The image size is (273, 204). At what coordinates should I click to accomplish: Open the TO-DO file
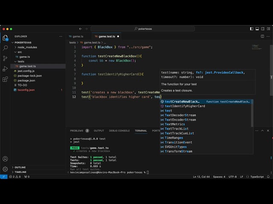(22, 85)
